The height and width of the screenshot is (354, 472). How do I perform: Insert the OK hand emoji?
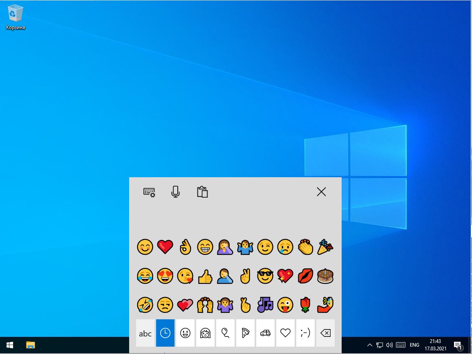pos(185,247)
